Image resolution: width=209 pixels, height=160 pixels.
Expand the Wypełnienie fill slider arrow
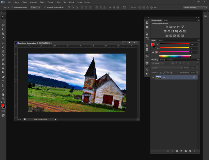click(x=197, y=72)
